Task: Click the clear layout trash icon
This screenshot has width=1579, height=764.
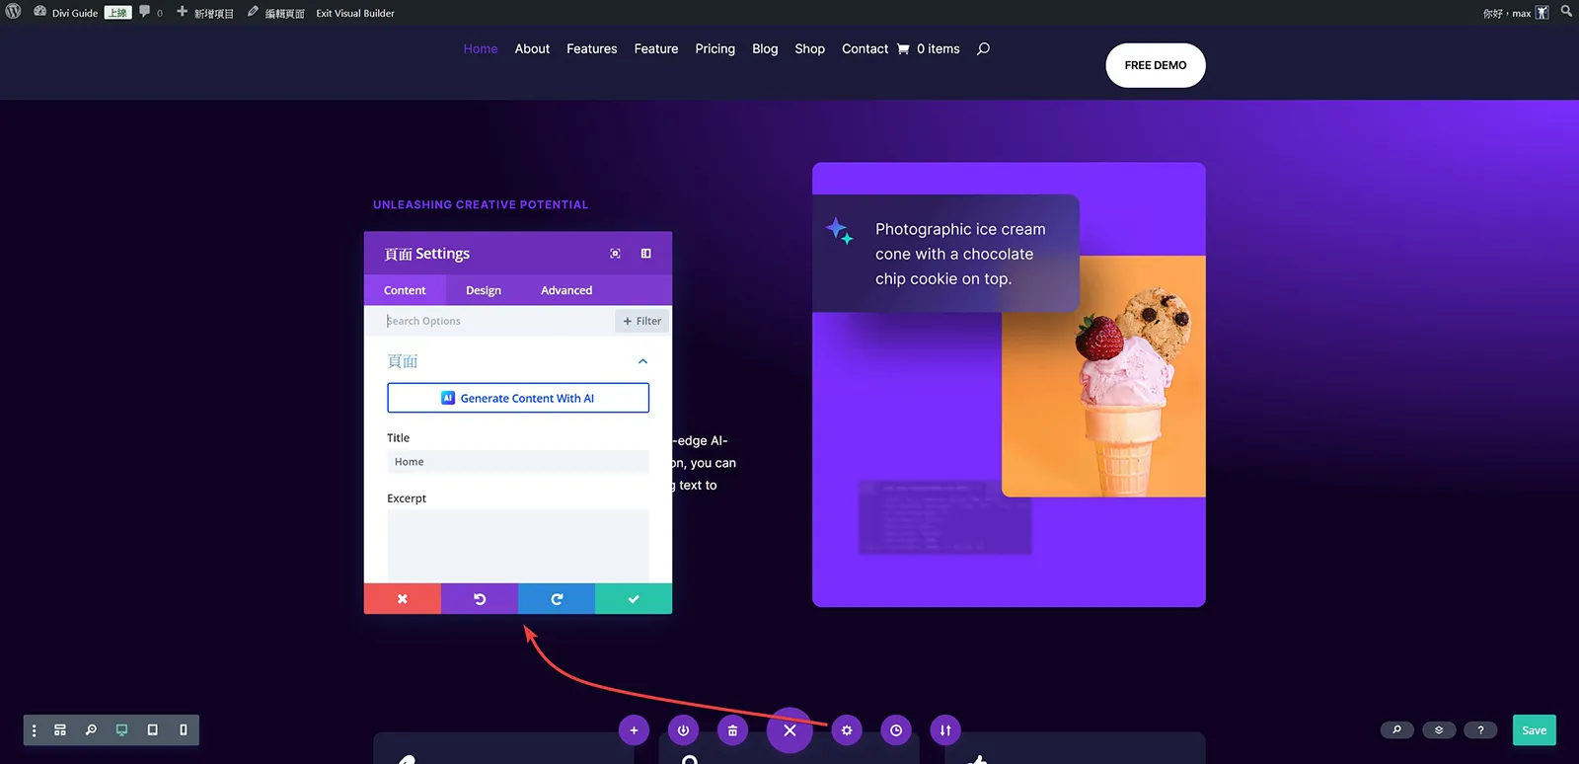Action: tap(732, 730)
